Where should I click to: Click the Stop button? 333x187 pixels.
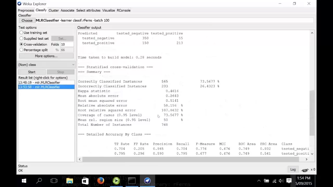(x=60, y=72)
